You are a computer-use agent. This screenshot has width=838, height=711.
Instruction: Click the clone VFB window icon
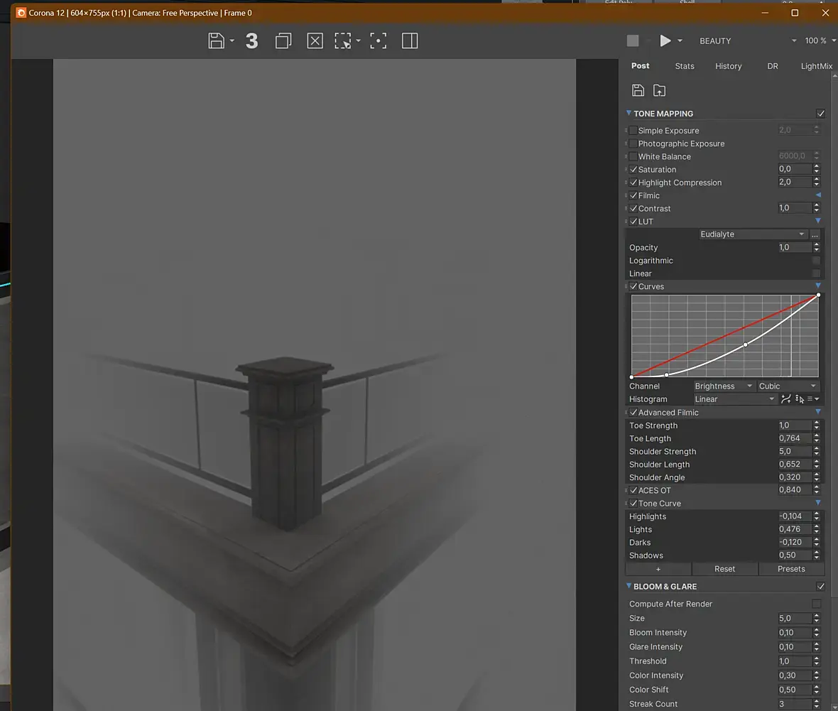click(x=283, y=40)
